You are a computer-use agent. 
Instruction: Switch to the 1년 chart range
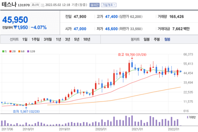point(58,39)
